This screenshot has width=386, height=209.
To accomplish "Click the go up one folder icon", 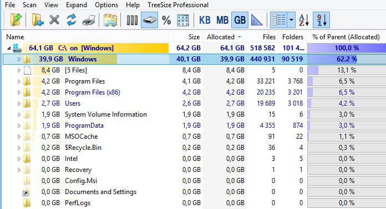I will (16, 20).
